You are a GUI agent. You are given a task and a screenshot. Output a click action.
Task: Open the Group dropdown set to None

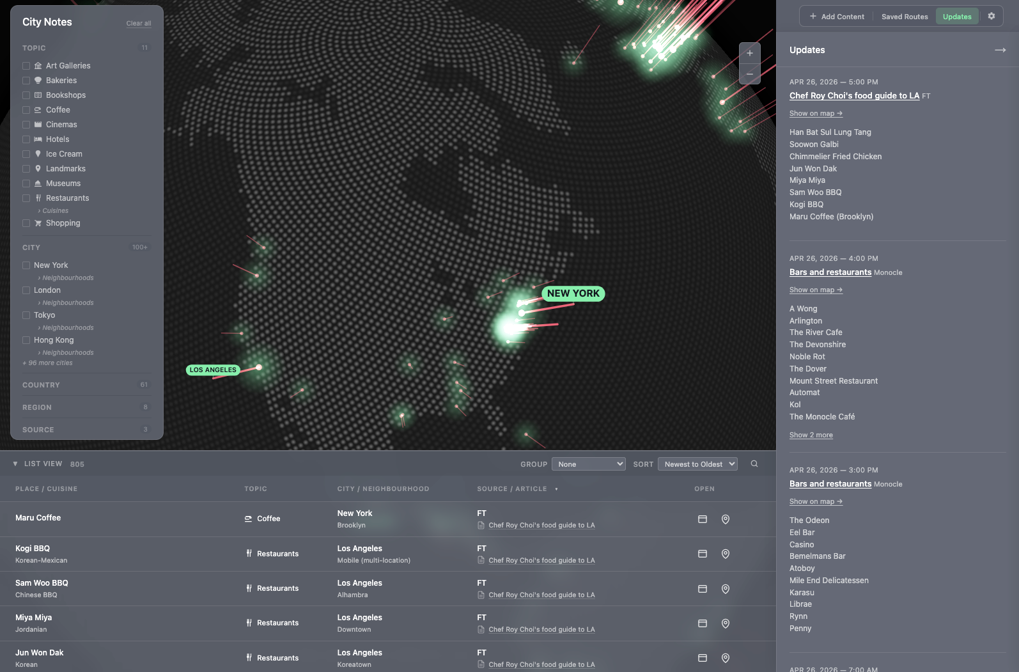588,464
